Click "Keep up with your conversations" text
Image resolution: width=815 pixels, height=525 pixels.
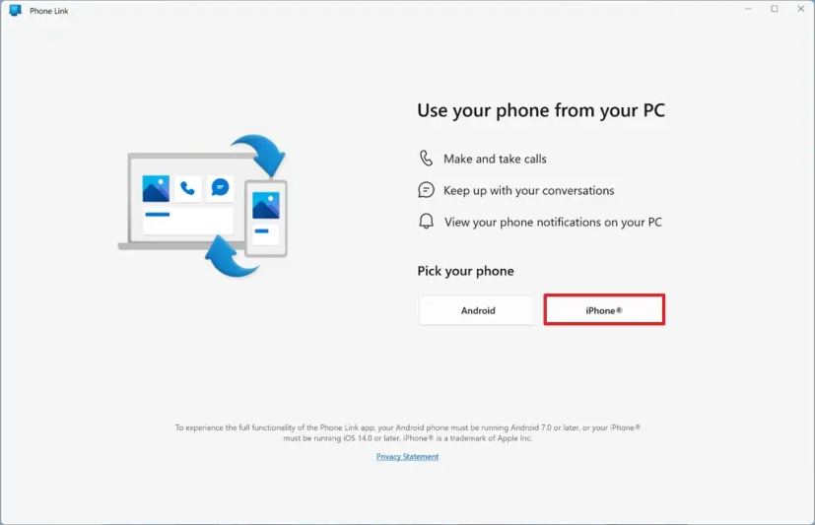(x=528, y=190)
